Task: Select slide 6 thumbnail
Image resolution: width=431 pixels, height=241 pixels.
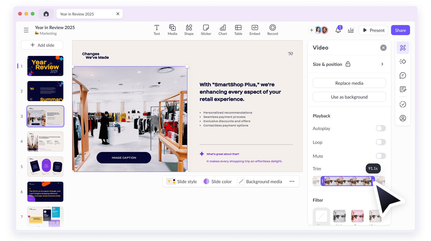Action: tap(45, 192)
